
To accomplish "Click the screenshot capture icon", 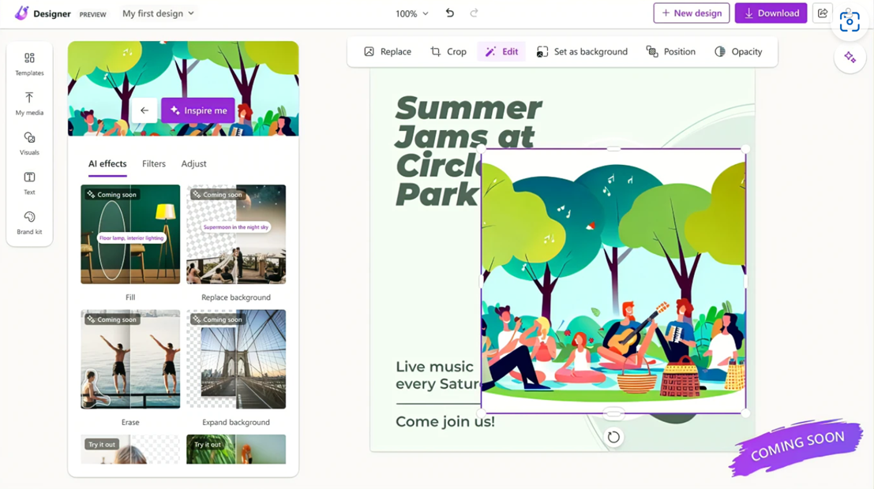I will pyautogui.click(x=850, y=22).
